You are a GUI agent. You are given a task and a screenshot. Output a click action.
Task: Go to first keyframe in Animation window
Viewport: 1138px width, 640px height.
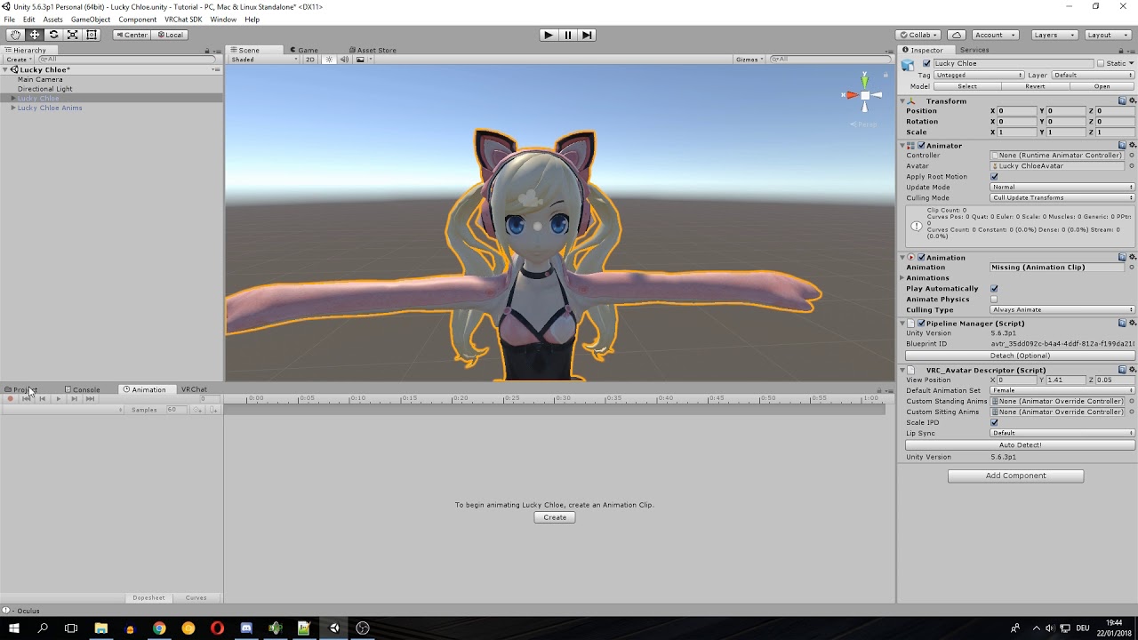pyautogui.click(x=27, y=399)
